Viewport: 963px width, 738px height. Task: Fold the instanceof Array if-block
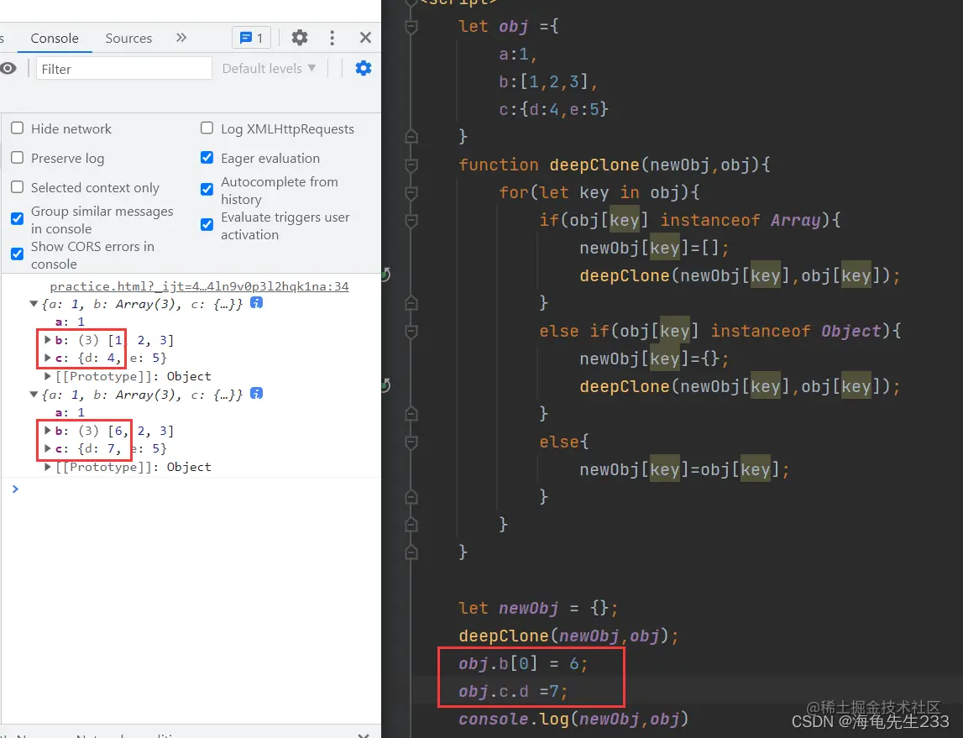click(x=411, y=221)
